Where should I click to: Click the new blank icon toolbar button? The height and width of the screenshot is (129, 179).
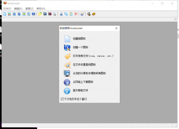pos(4,14)
